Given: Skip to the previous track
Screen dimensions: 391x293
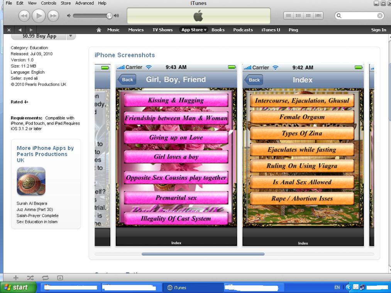Looking at the screenshot, I should (x=24, y=16).
